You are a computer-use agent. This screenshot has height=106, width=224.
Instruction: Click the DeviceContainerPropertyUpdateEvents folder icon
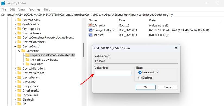[x=19, y=38]
